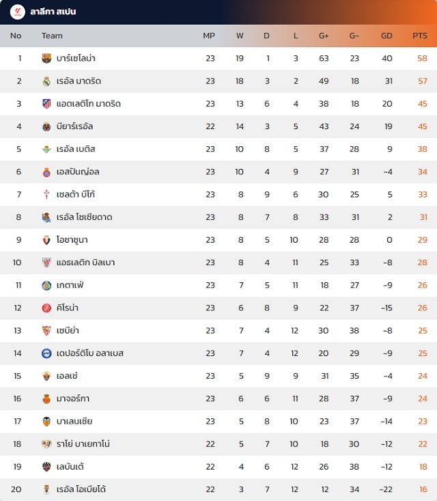Select the ลาลีกา สเปน league title
Viewport: 437px width, 501px height.
(53, 12)
